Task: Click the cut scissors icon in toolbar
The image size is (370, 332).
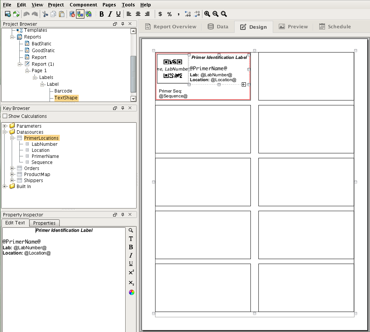Action: coord(45,14)
